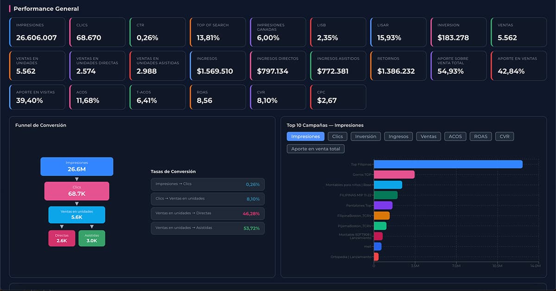Click the Ventas en unidades funnel block
This screenshot has width=556, height=291.
point(77,215)
